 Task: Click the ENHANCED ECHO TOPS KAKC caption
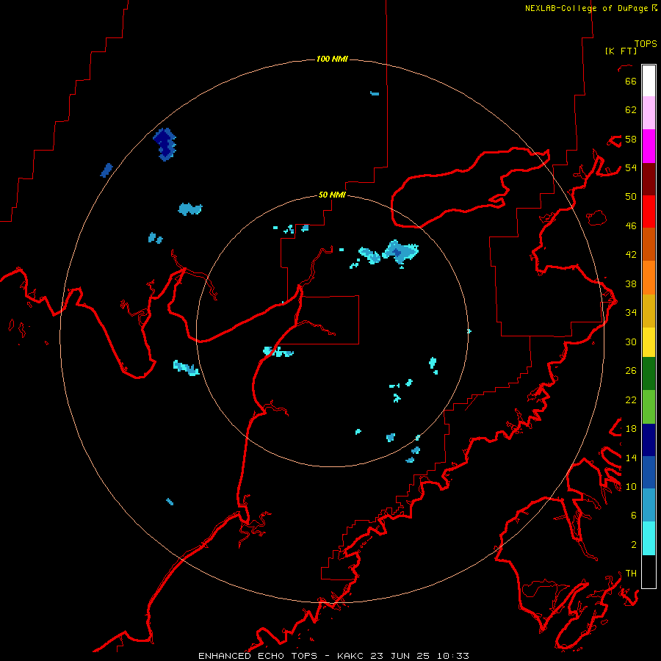(x=333, y=656)
